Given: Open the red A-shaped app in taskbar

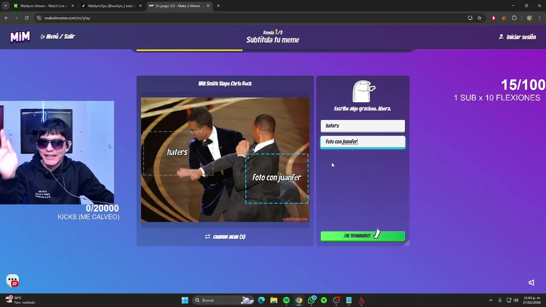Looking at the screenshot, I should tap(361, 300).
